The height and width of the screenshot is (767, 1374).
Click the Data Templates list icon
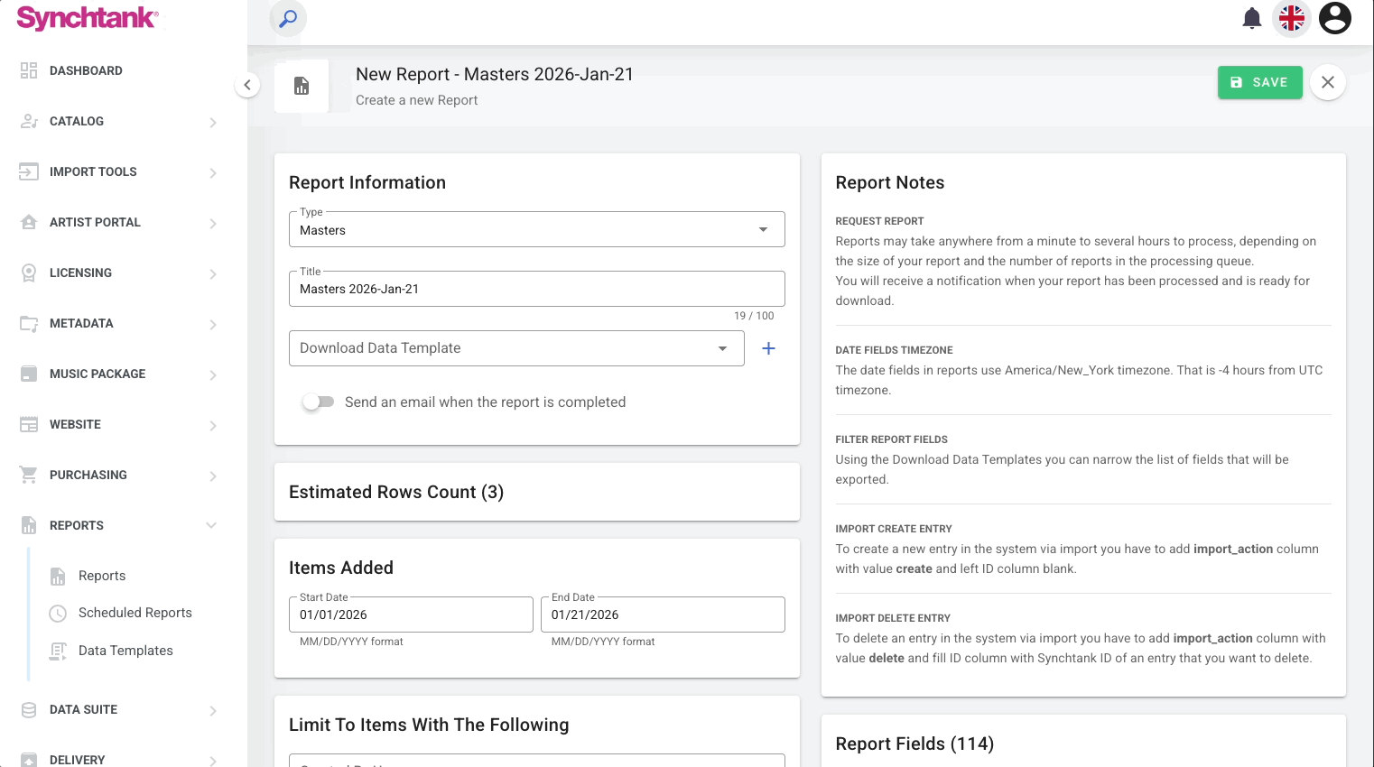click(58, 651)
